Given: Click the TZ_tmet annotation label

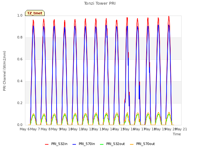Looking at the screenshot, I should tap(35, 13).
